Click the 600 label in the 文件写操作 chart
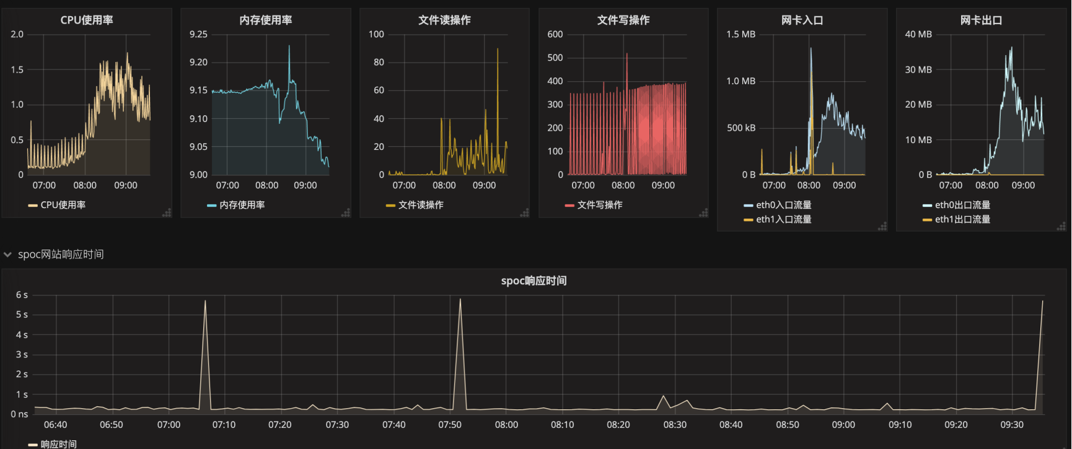Screen dimensions: 1072x449 [555, 34]
